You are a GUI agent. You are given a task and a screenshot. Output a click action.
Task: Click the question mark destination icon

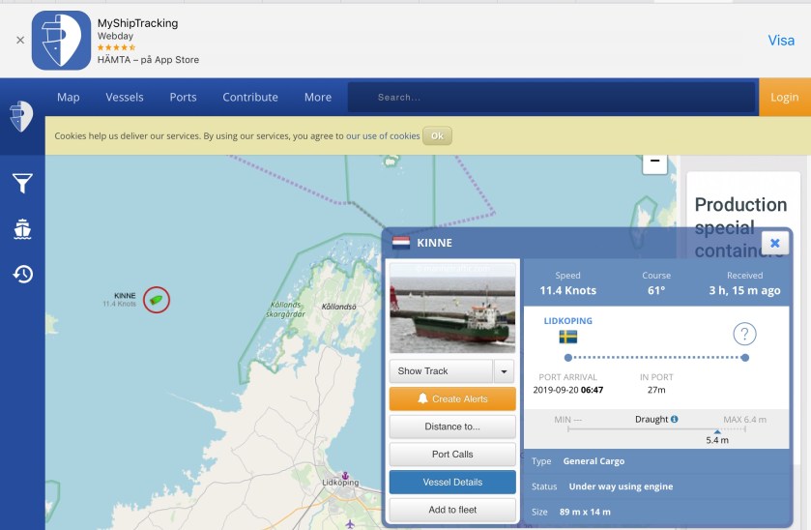[743, 335]
